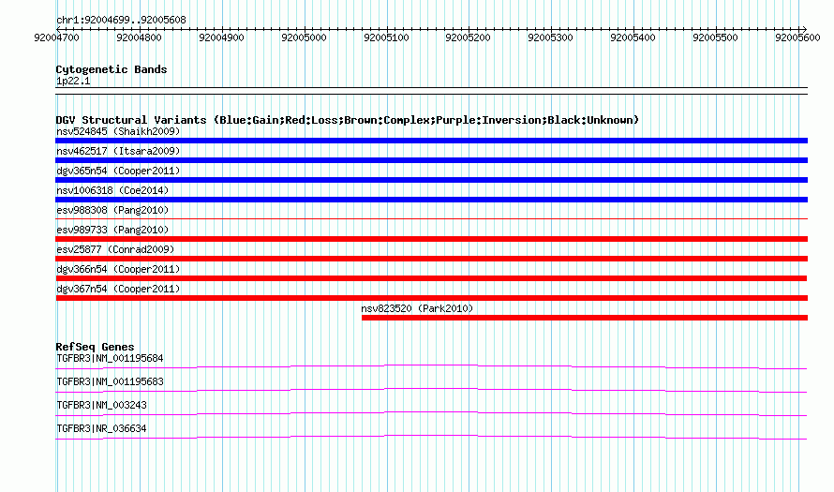Open the nsv462517 (Itsara2009) variant label

pyautogui.click(x=118, y=151)
